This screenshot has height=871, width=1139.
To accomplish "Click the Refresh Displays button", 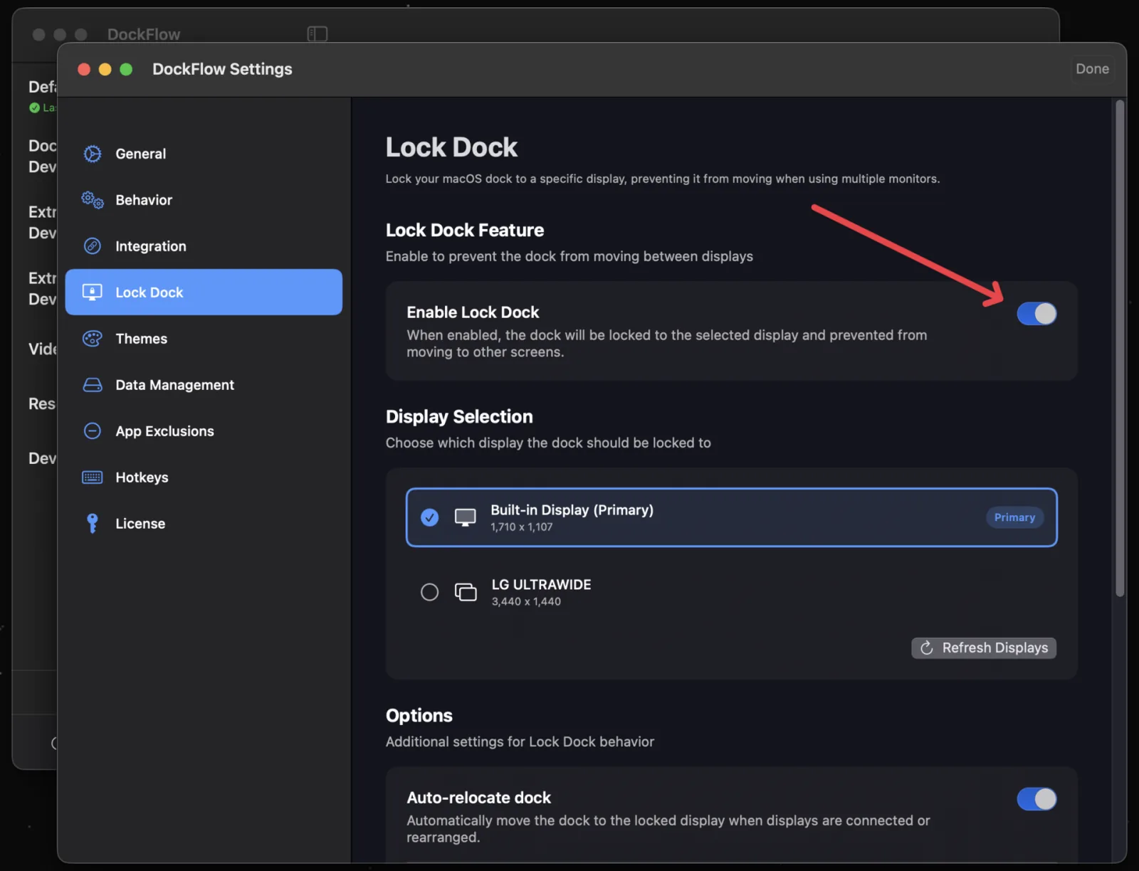I will click(984, 648).
